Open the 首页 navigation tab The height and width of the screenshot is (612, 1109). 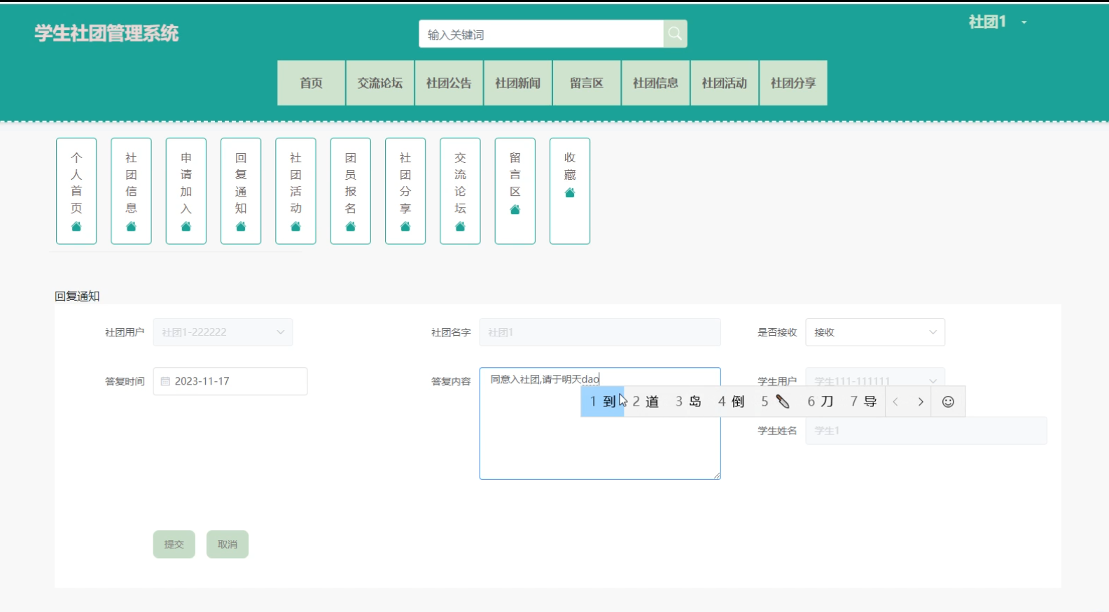(x=311, y=83)
